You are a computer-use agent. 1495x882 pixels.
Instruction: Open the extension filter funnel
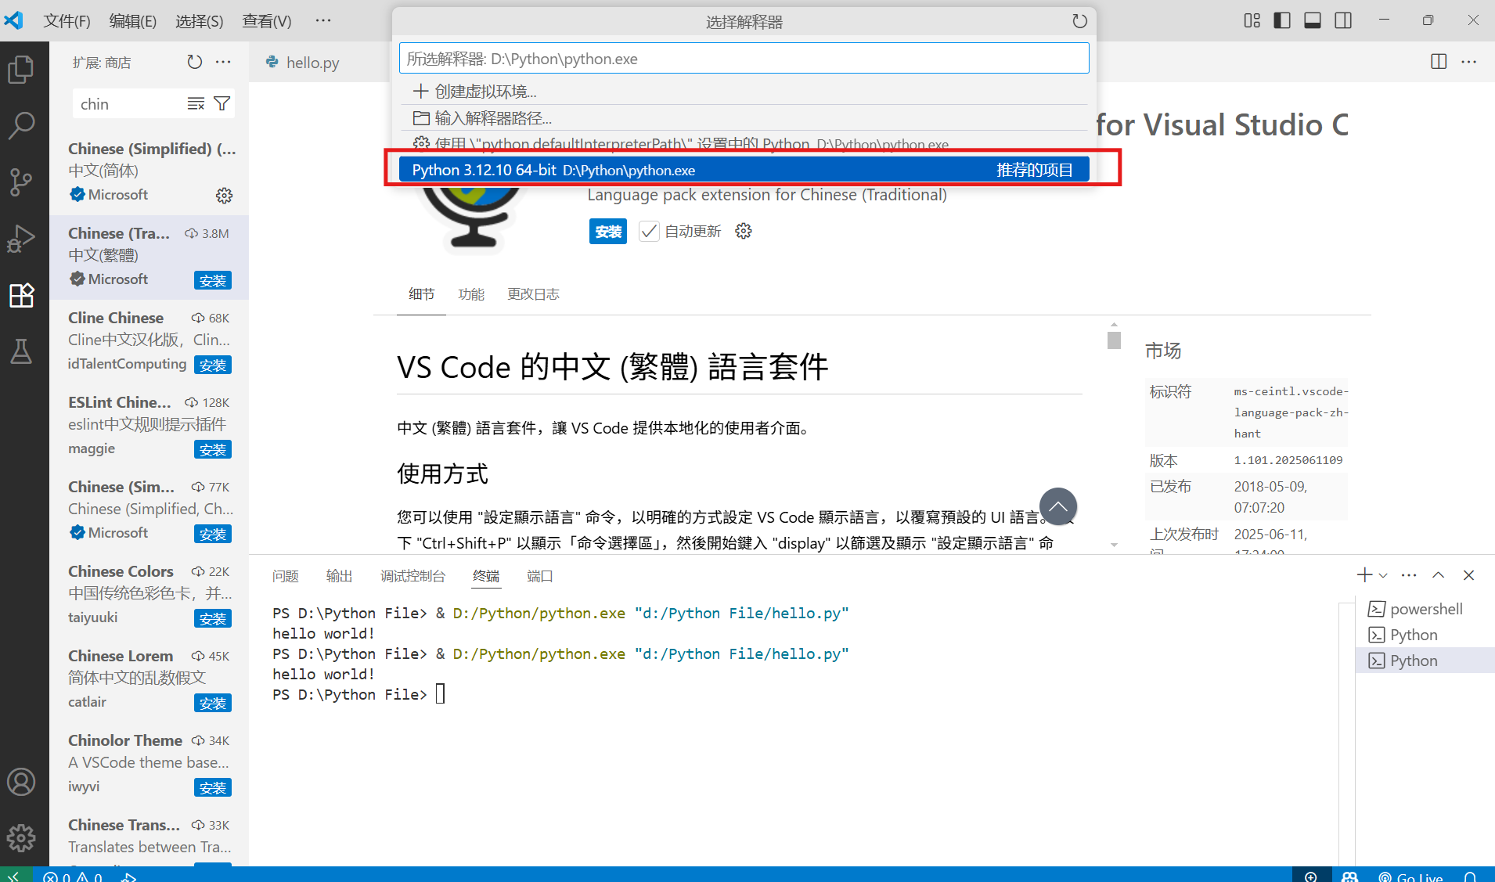(222, 104)
